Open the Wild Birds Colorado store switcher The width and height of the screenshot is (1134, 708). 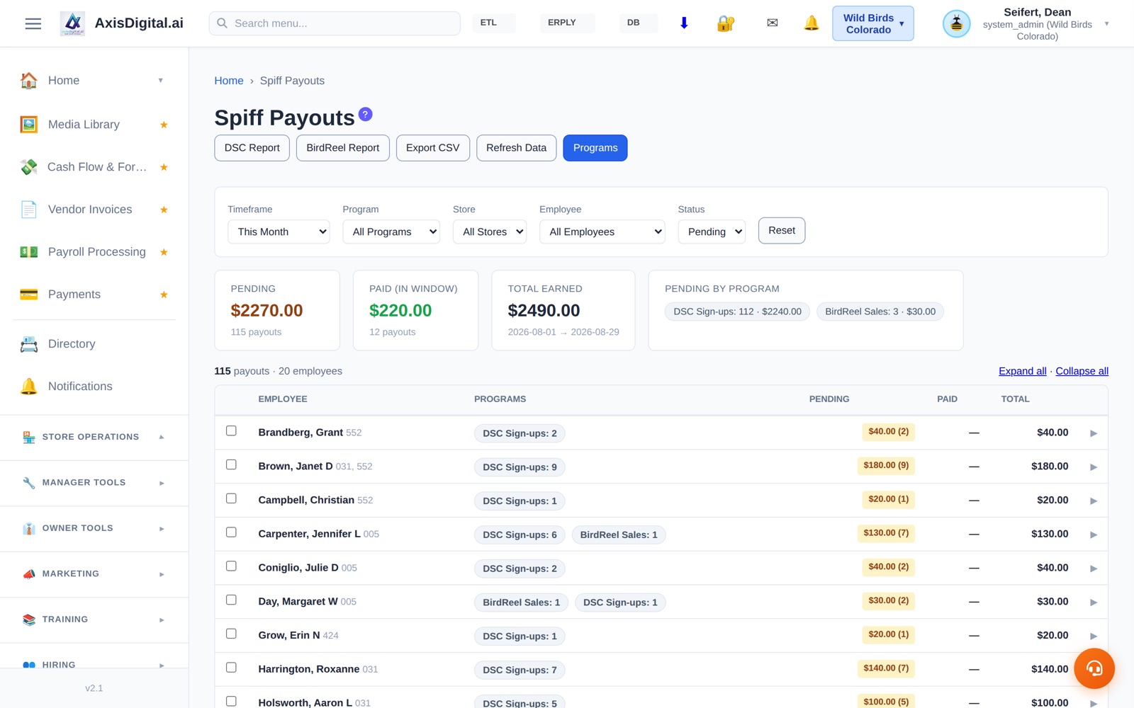(873, 23)
